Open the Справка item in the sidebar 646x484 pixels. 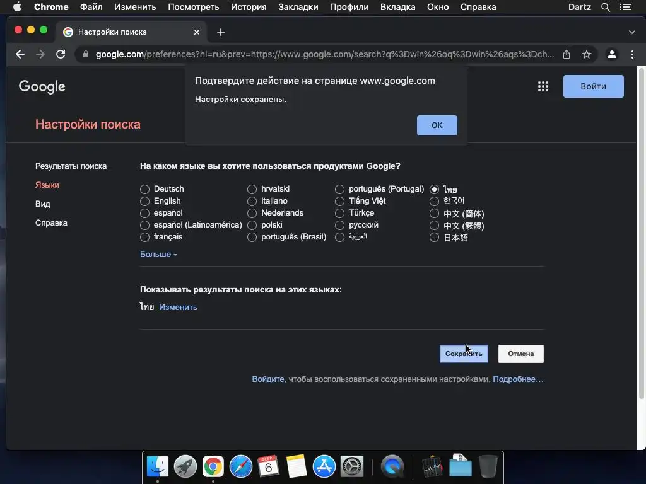tap(51, 222)
